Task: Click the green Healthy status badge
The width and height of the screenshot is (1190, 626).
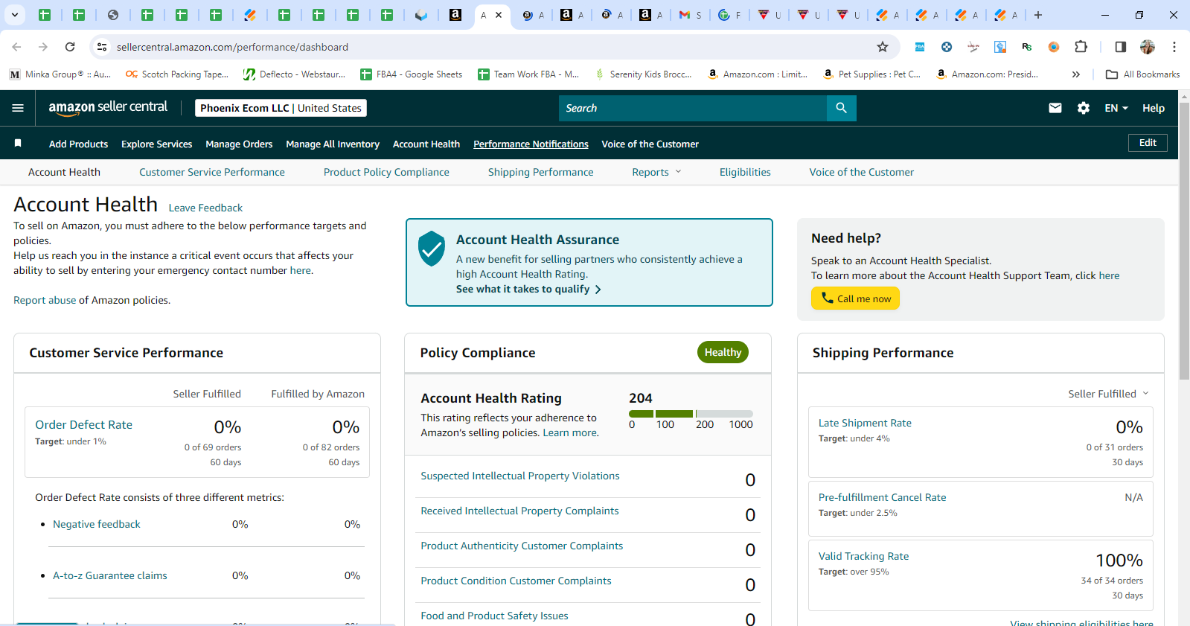Action: pyautogui.click(x=723, y=352)
